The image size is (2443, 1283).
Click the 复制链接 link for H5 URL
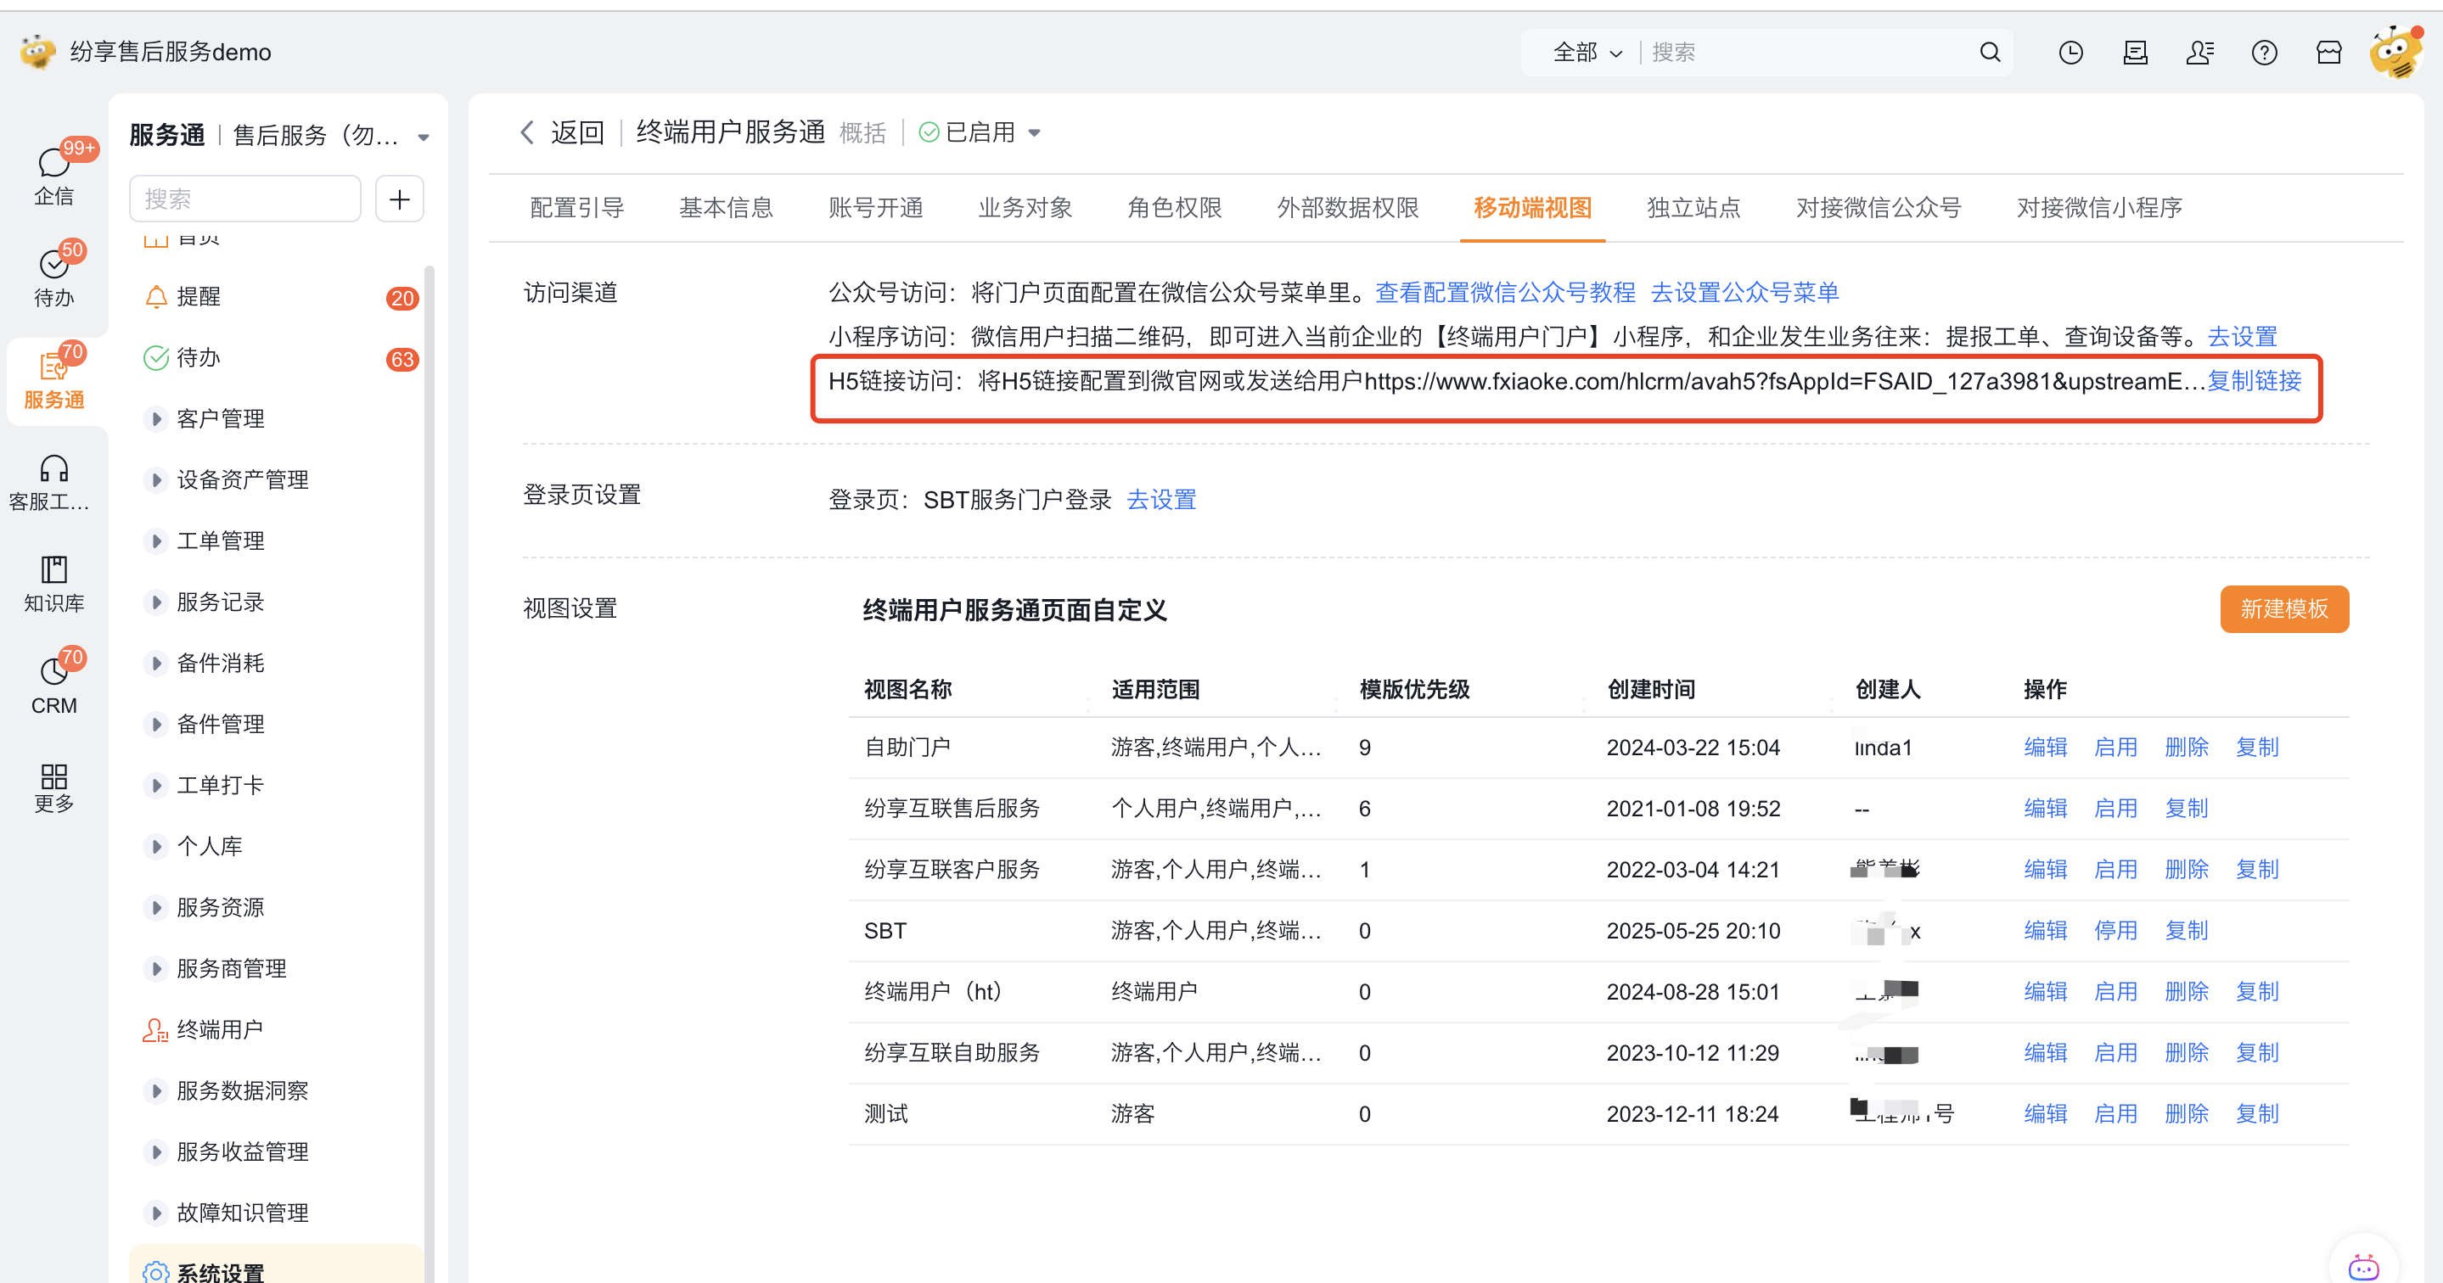click(x=2254, y=381)
